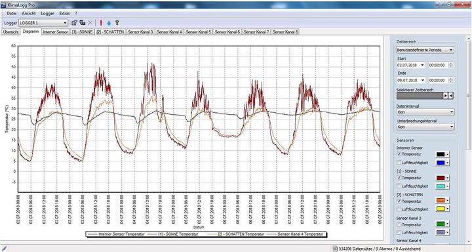Image resolution: width=472 pixels, height=252 pixels.
Task: Switch to the [1] - SONNE tab
Action: [82, 31]
